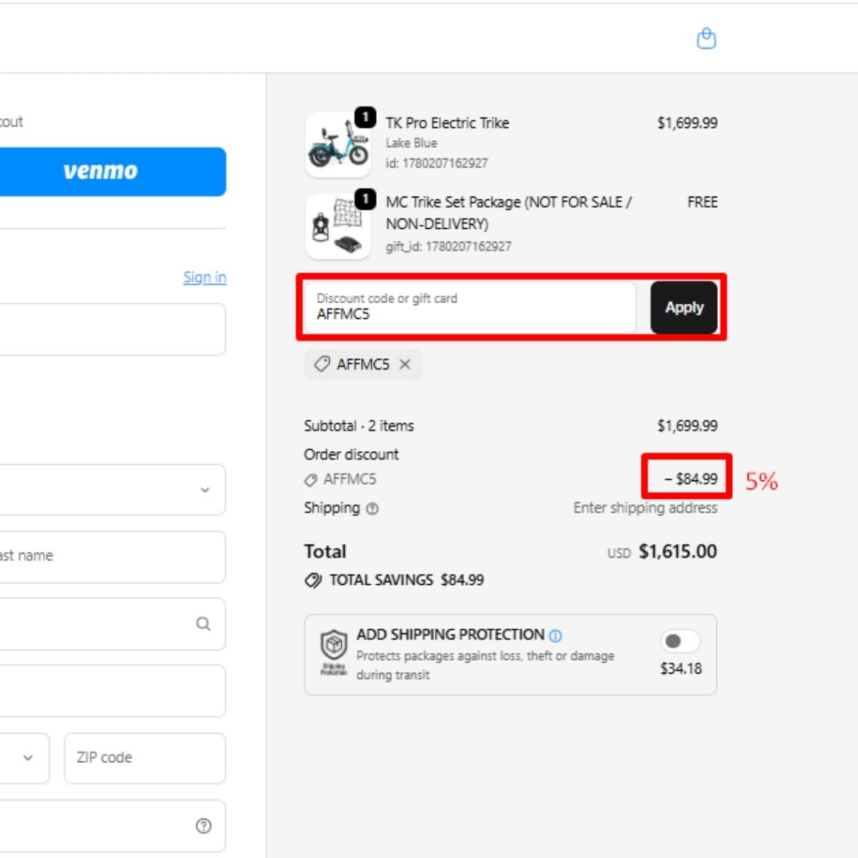Click the −$84.99 discount amount

click(x=691, y=479)
